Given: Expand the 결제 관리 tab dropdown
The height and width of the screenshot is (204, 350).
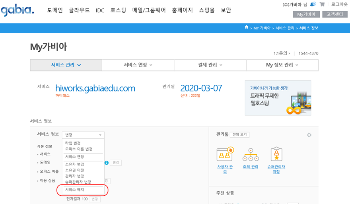Looking at the screenshot, I should click(x=210, y=65).
